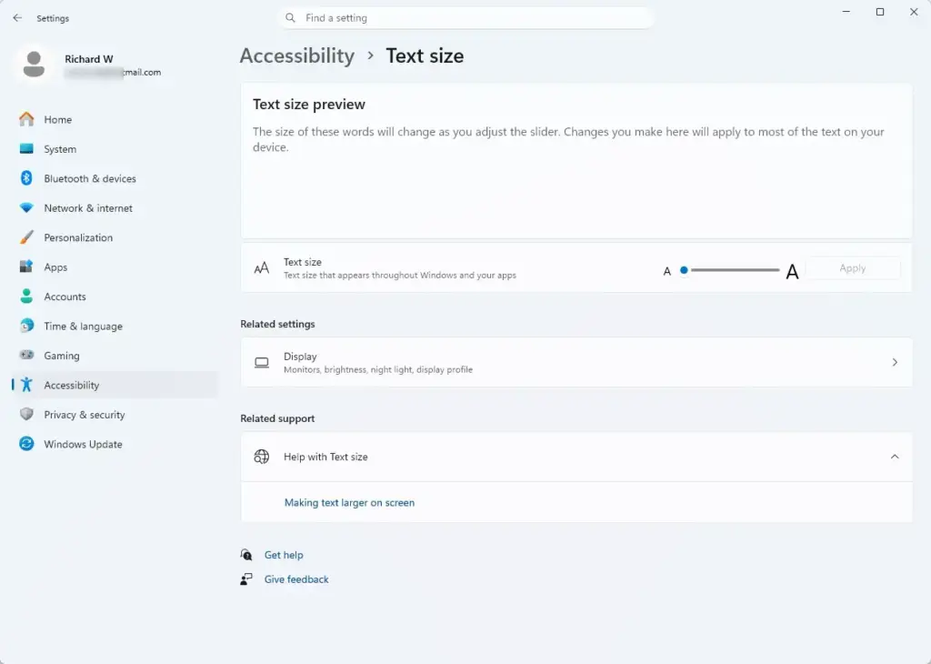Screen dimensions: 931x664
Task: Close the Settings window
Action: point(914,12)
